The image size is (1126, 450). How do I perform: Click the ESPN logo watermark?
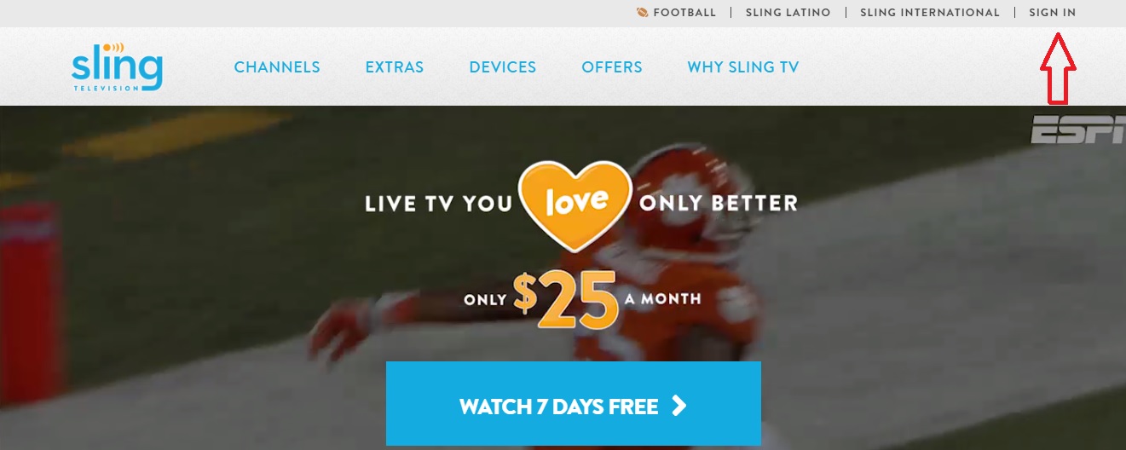pyautogui.click(x=1077, y=130)
